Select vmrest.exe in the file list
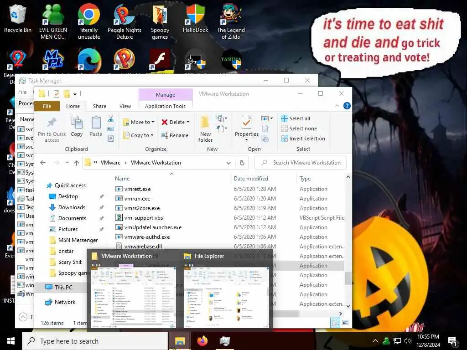Screen dimensions: 467x350 [x=137, y=189]
